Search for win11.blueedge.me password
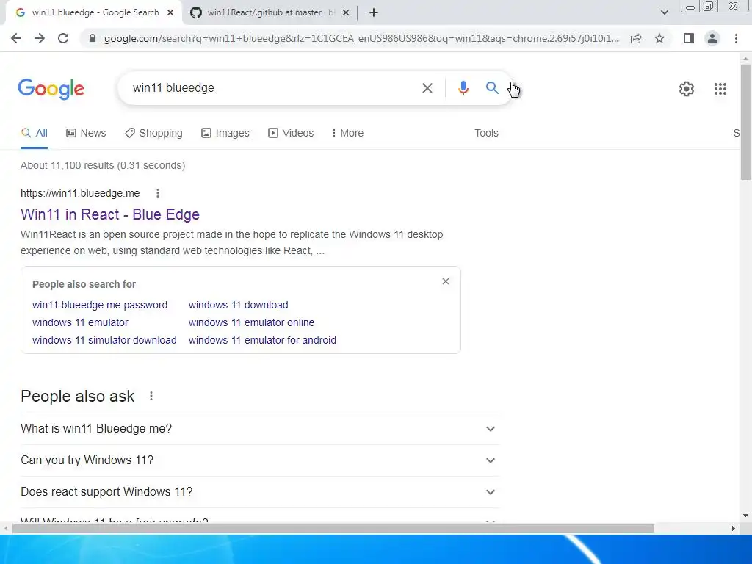This screenshot has height=564, width=752. 100,305
